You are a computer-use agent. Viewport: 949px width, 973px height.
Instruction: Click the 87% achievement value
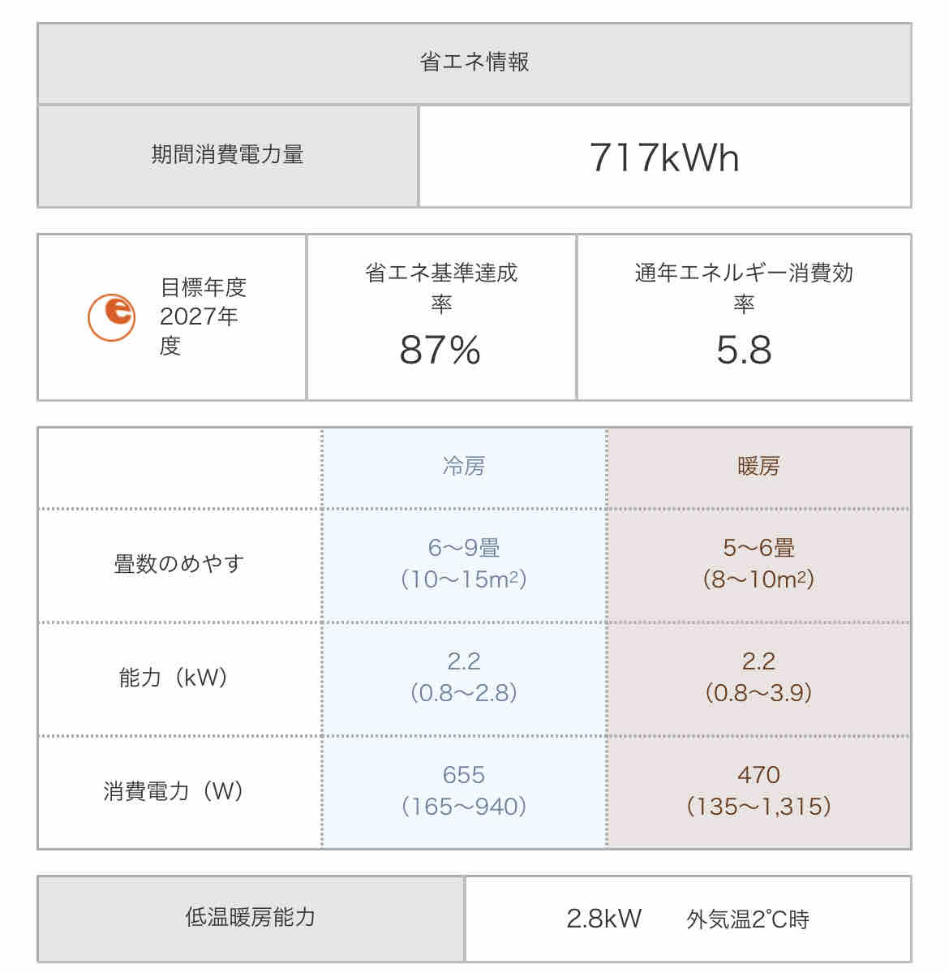point(440,350)
